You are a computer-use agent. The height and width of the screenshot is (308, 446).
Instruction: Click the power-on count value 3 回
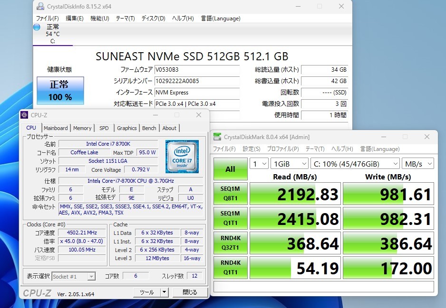[x=325, y=103]
